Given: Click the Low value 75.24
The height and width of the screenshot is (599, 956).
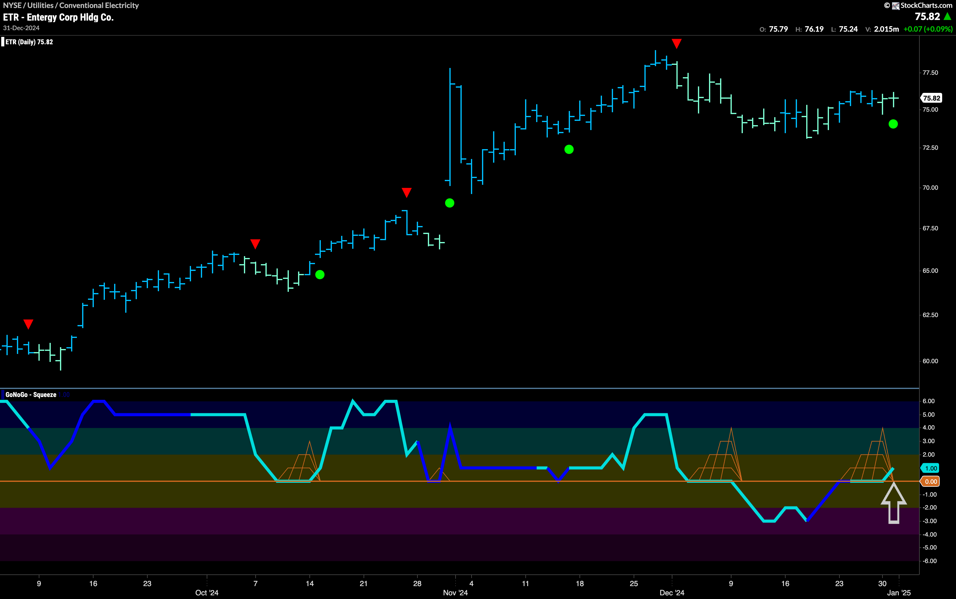Looking at the screenshot, I should coord(848,29).
